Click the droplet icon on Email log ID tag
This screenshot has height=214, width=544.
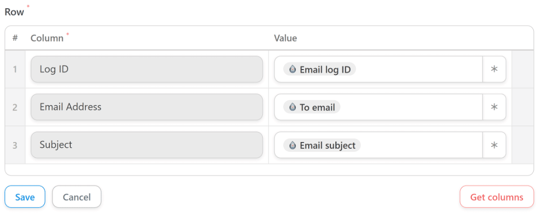pyautogui.click(x=292, y=70)
